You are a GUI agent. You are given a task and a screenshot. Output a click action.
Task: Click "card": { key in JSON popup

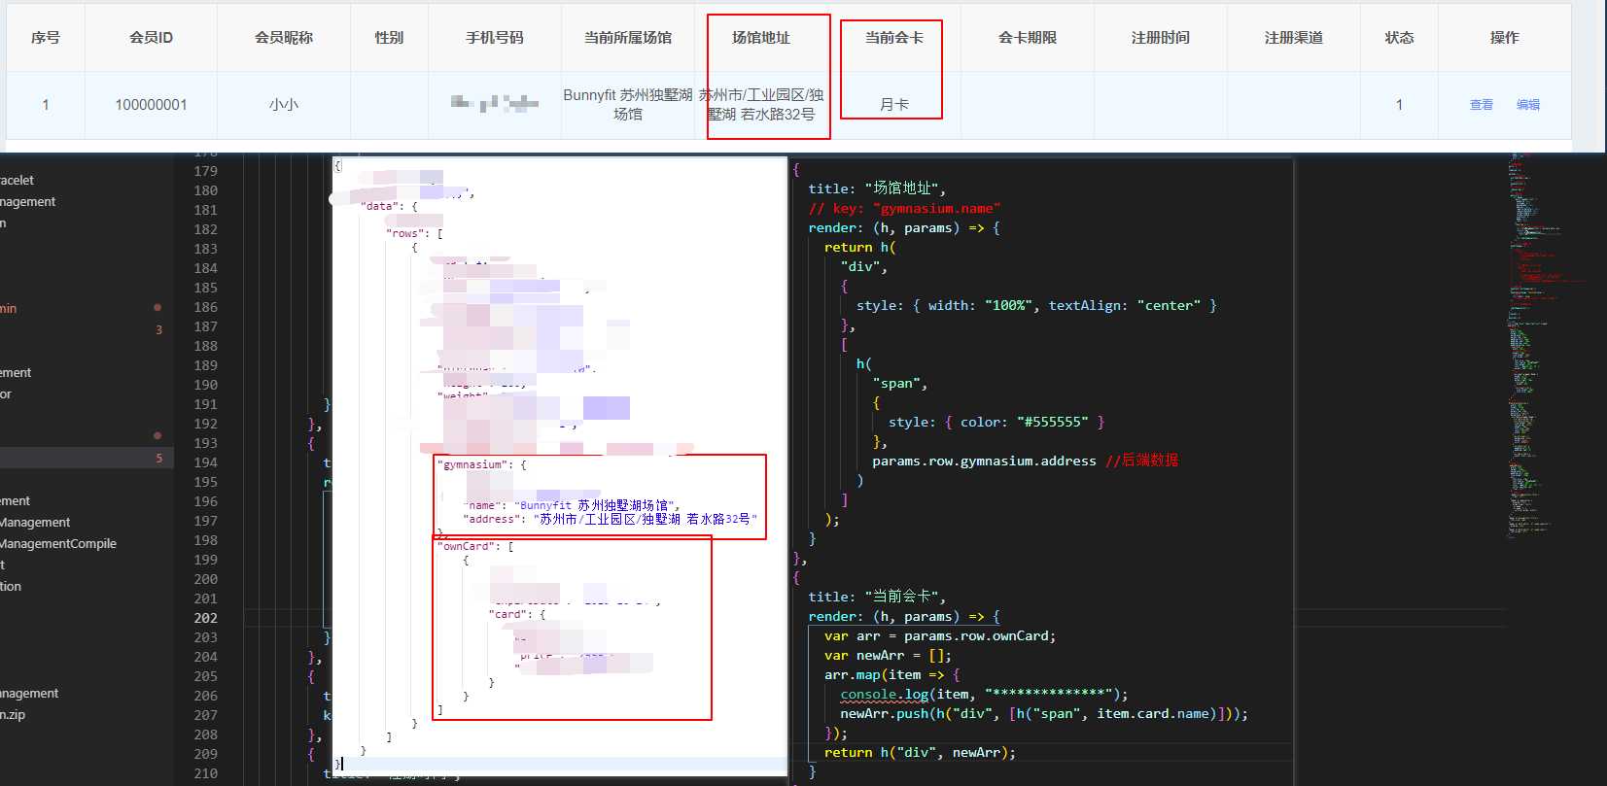point(517,615)
